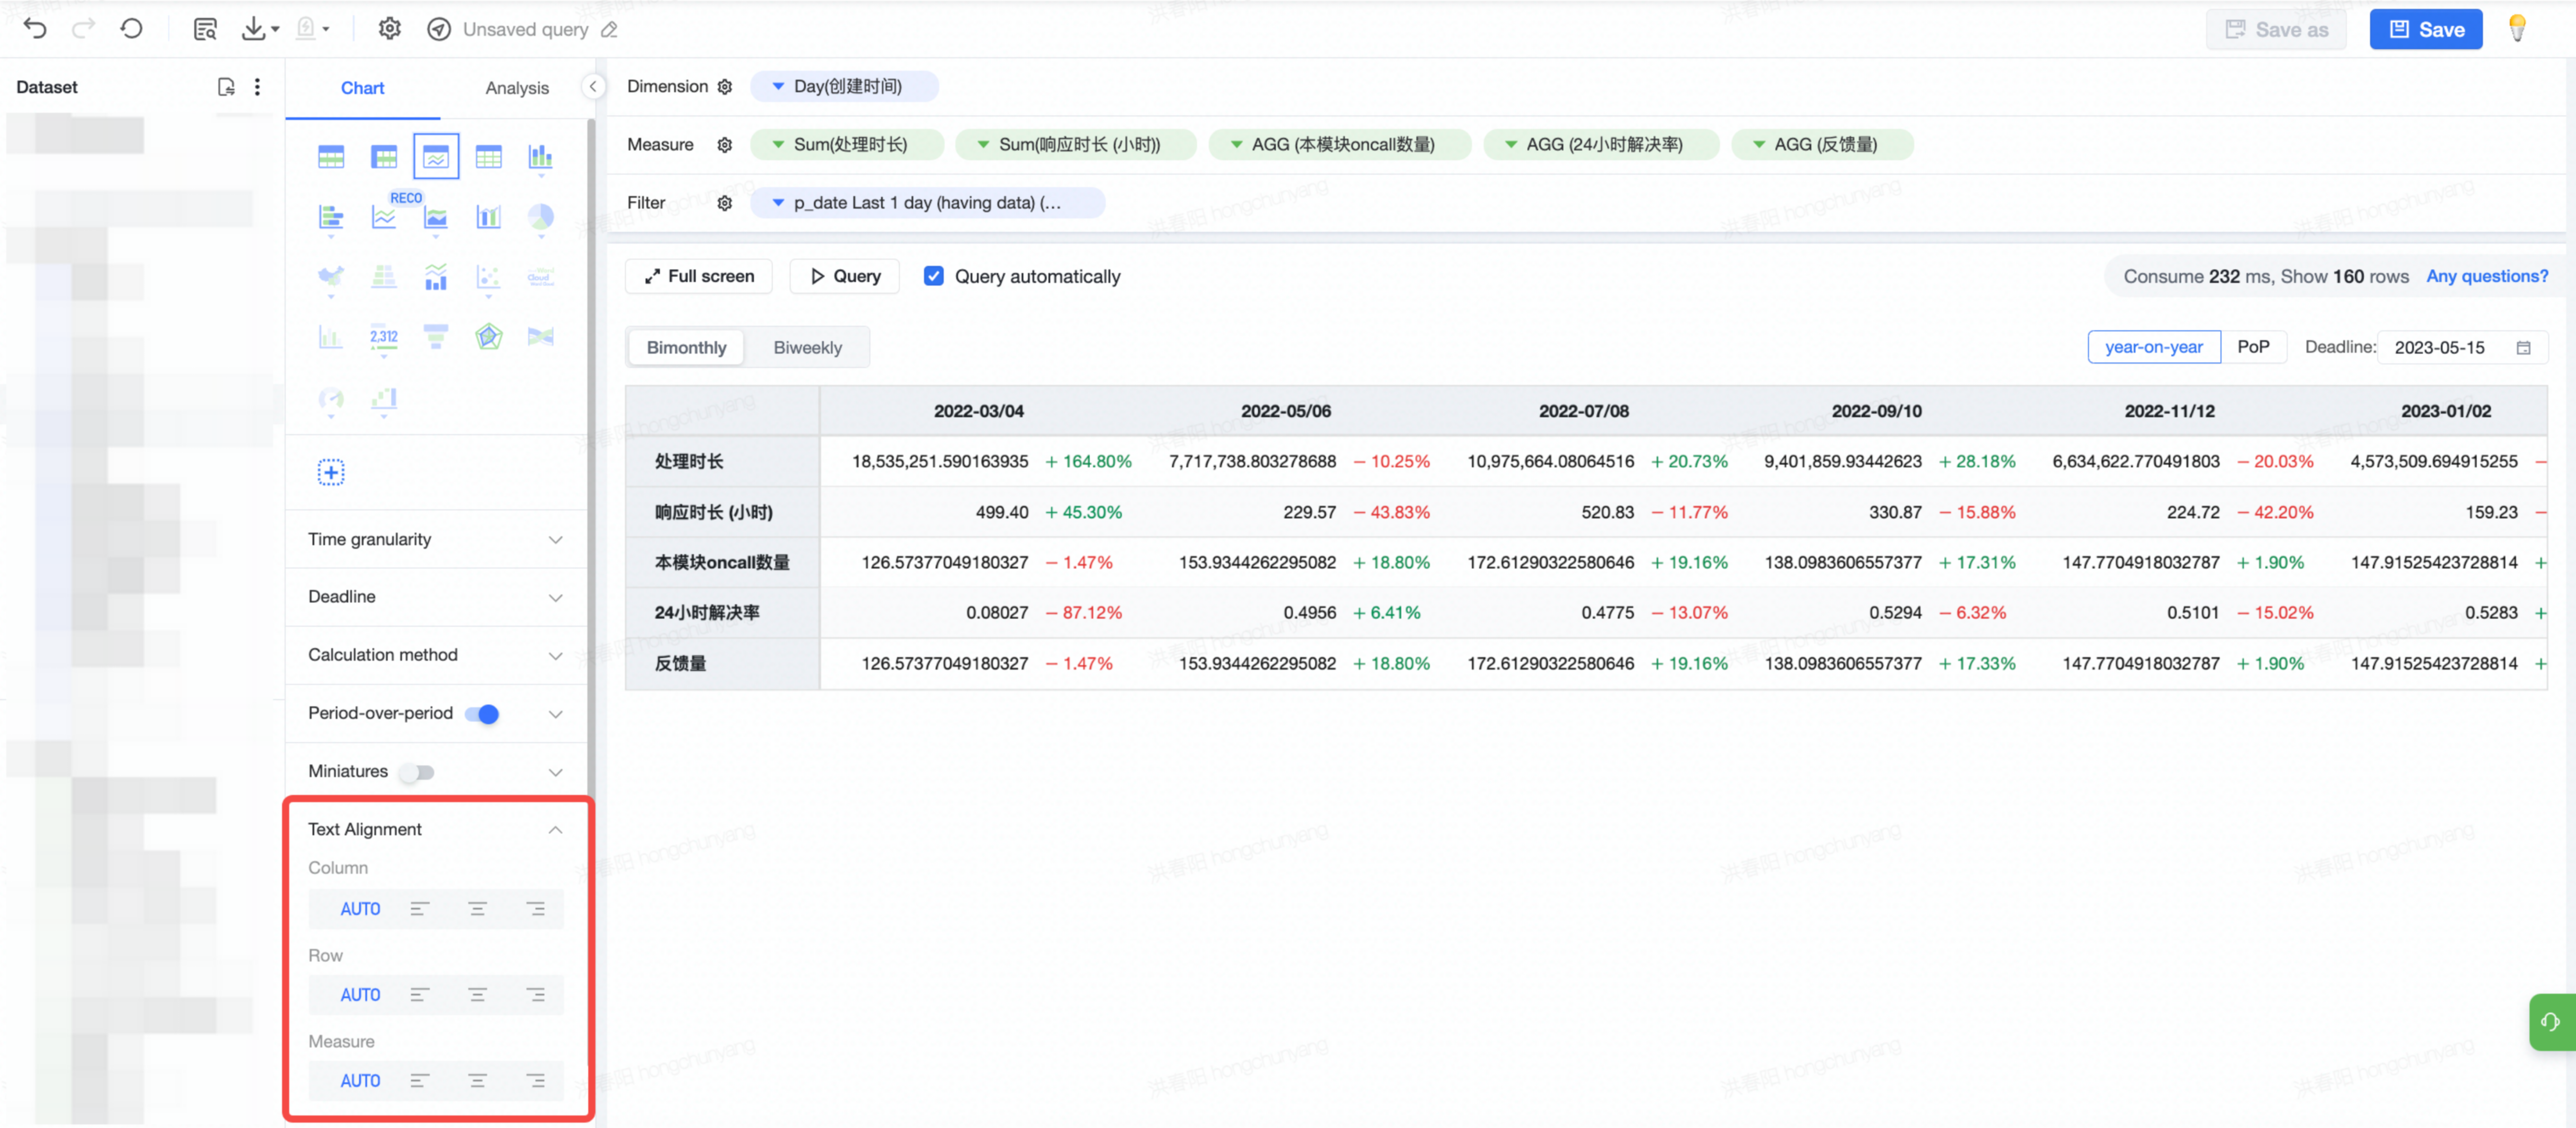Set Row text alignment to right

click(536, 995)
